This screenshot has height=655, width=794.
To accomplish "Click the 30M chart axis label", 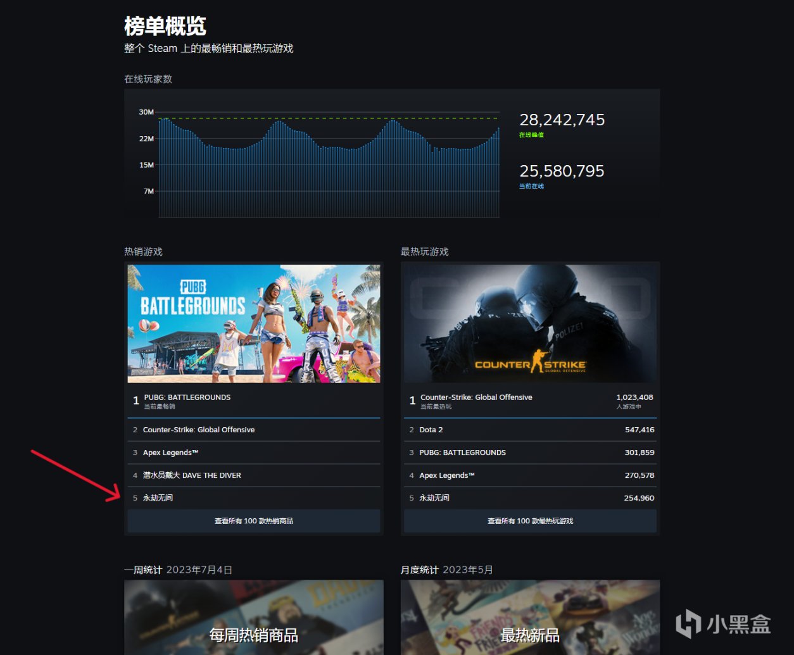I will (146, 112).
